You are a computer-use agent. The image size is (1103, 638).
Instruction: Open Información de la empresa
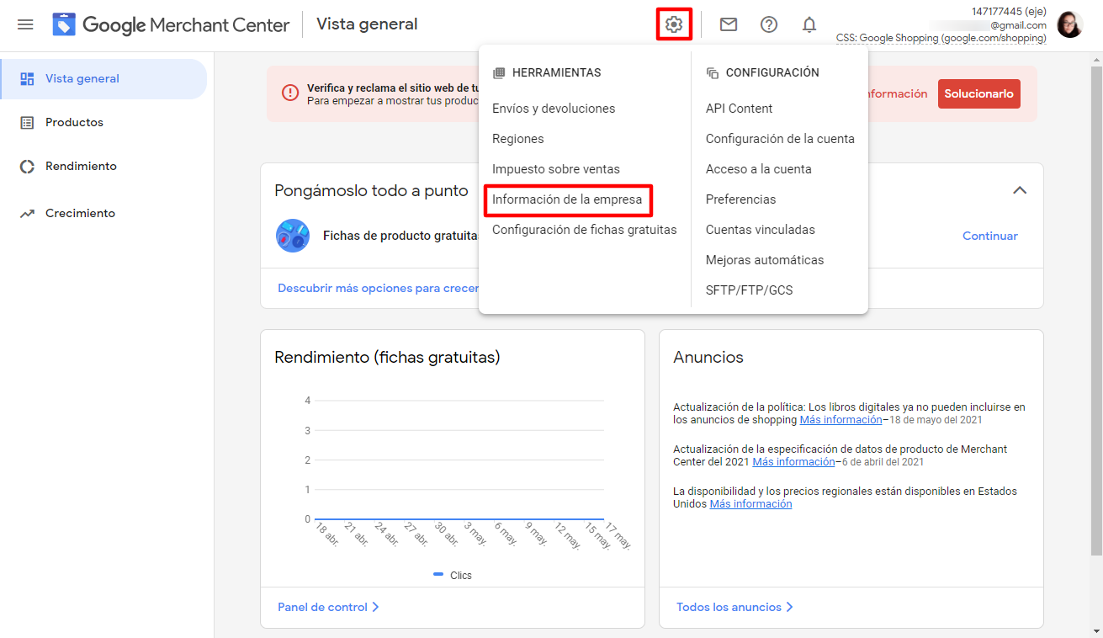click(x=567, y=199)
